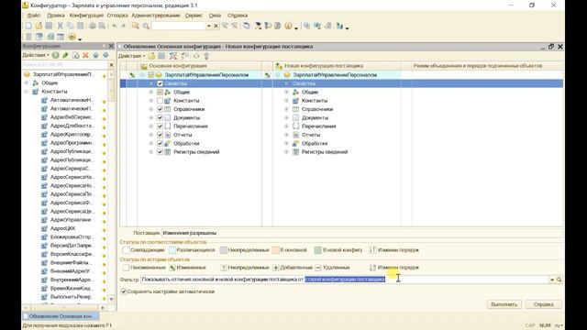Uncheck the Отчеты checkbox
The width and height of the screenshot is (587, 330).
(160, 135)
